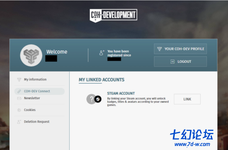This screenshot has height=150, width=228.
Task: Click the MY LINKED ACCOUNTS heading
Action: (101, 80)
